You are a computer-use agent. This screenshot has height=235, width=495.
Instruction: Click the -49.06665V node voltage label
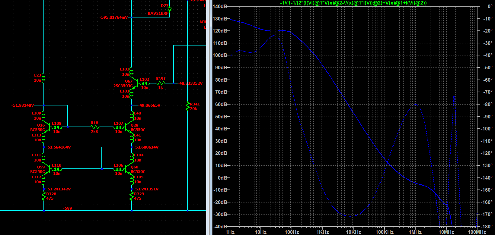tap(149, 105)
